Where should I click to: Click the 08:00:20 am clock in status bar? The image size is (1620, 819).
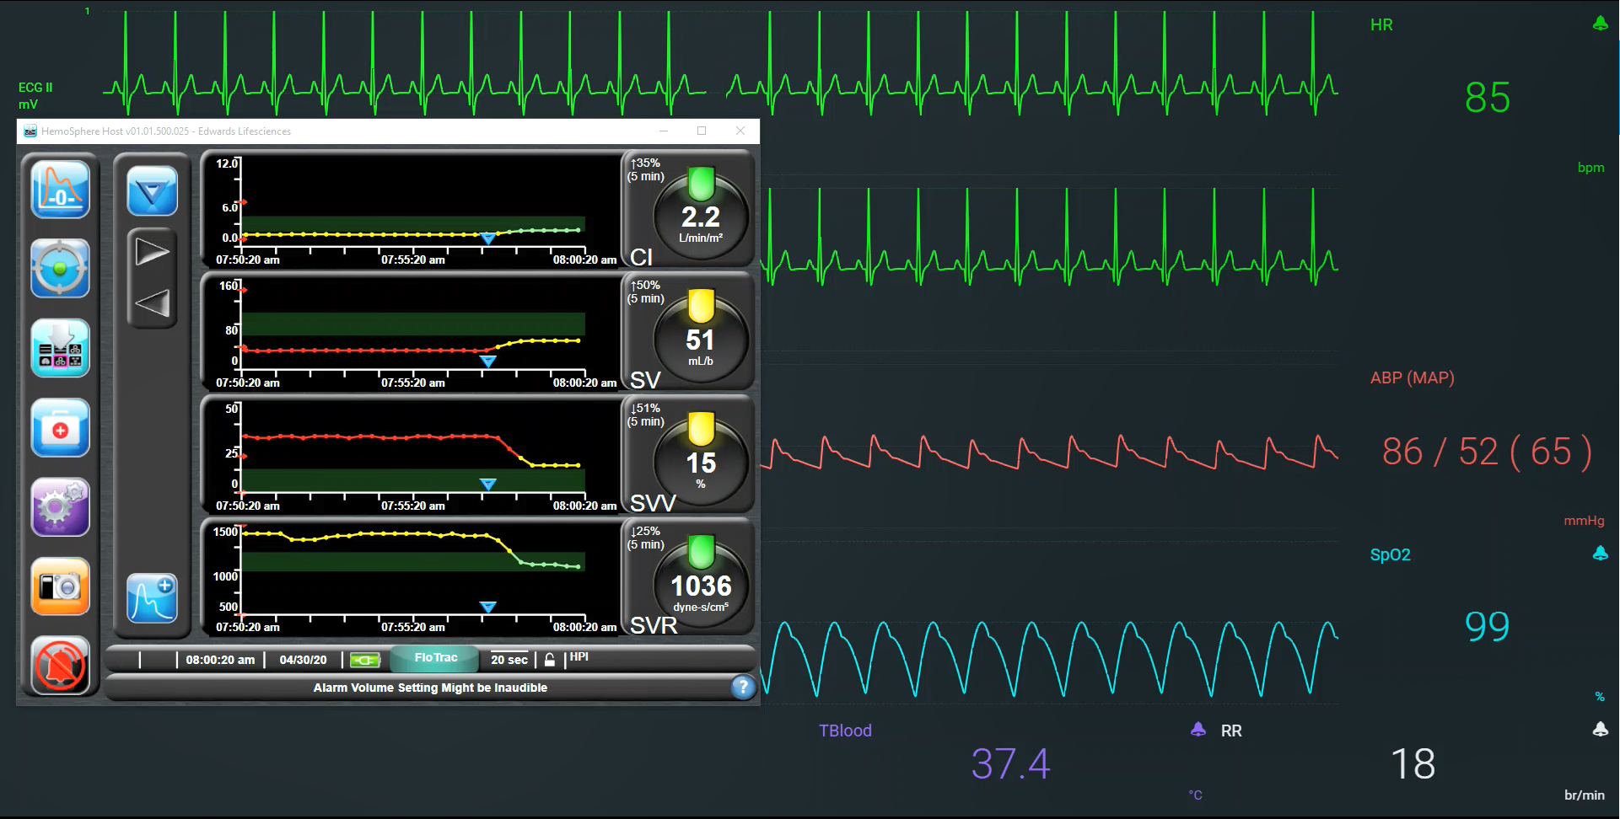(220, 660)
